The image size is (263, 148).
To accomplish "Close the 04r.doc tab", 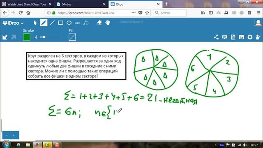I will (x=104, y=5).
